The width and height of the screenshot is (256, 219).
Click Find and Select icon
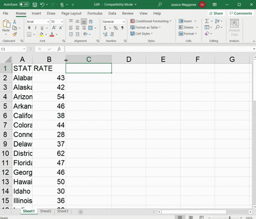point(218,27)
